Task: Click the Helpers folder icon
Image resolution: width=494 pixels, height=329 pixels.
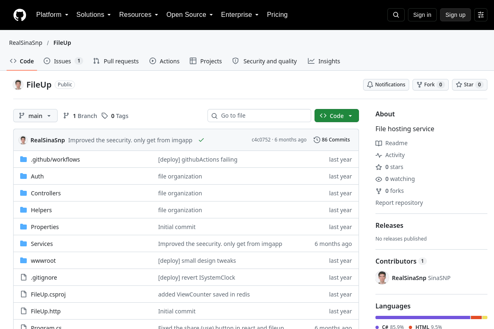Action: tap(23, 210)
